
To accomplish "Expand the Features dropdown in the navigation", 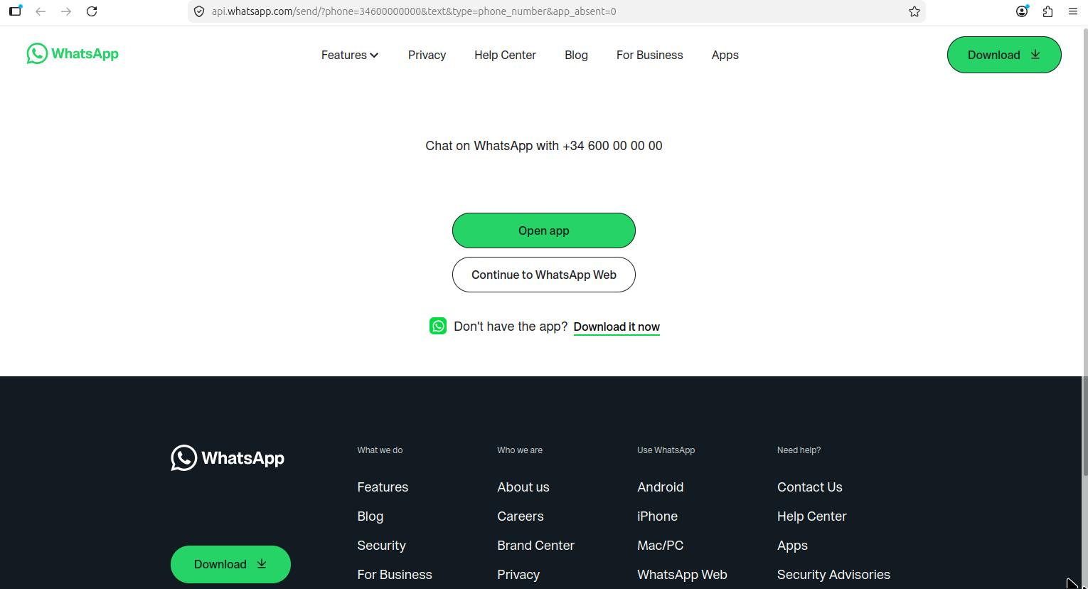I will coord(350,55).
